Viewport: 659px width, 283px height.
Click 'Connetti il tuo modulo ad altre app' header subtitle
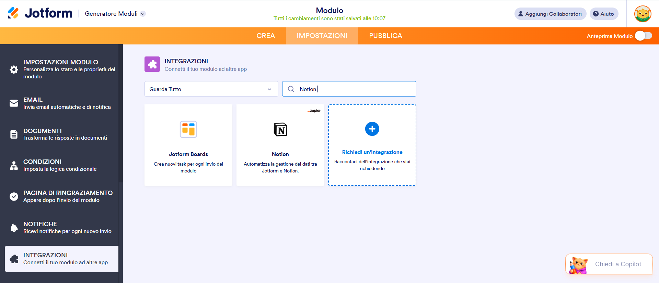pyautogui.click(x=206, y=69)
